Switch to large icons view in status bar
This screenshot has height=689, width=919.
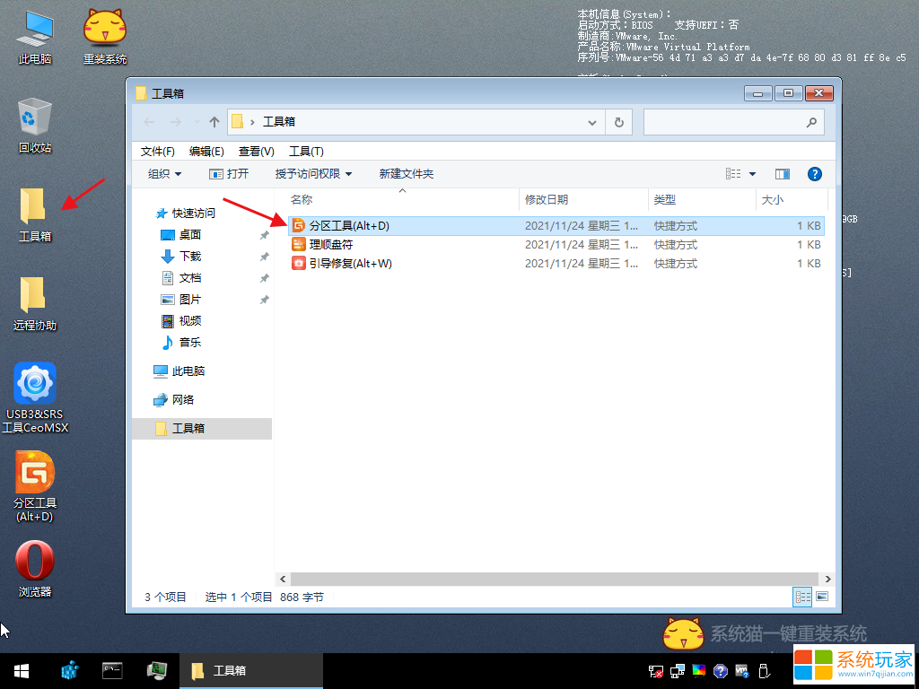[x=822, y=597]
